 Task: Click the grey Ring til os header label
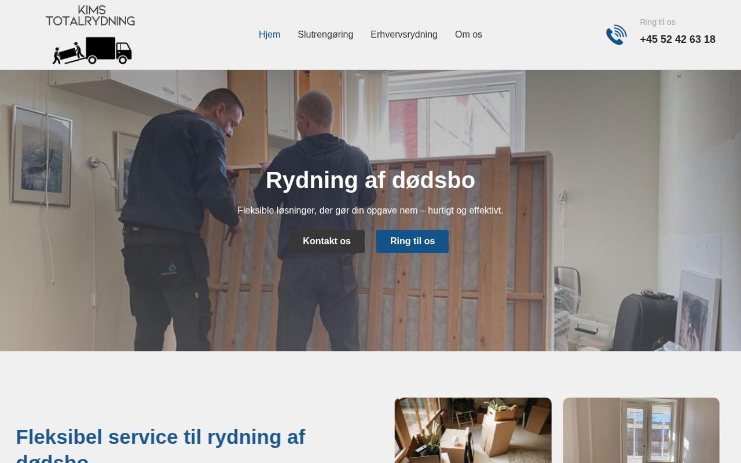(x=658, y=22)
